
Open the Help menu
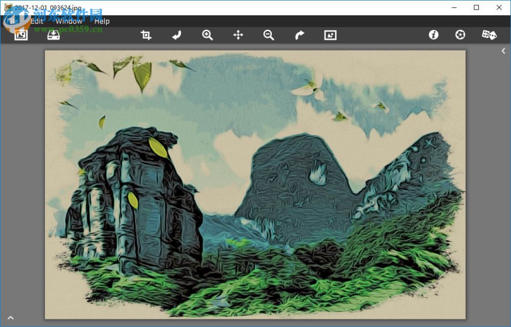101,21
